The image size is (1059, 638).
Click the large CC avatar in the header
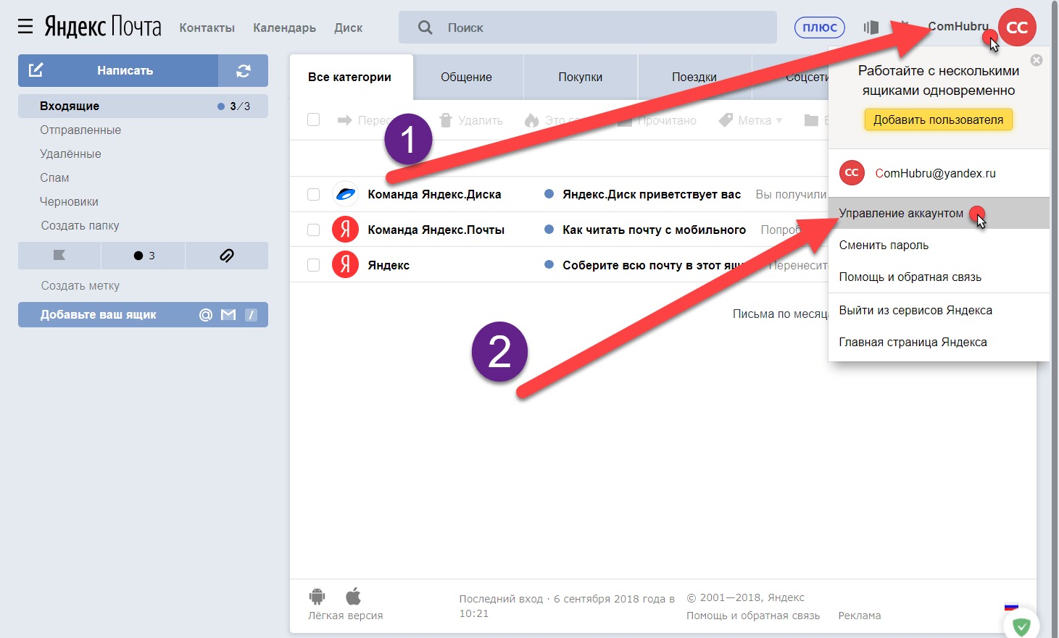[1017, 28]
